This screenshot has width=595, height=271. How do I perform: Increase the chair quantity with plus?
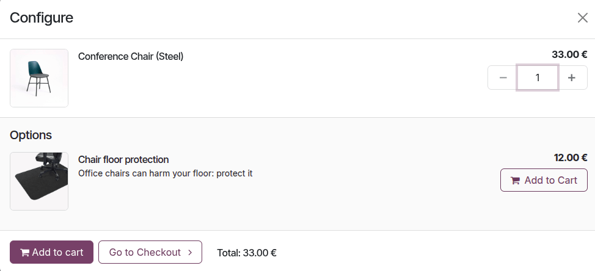point(572,78)
